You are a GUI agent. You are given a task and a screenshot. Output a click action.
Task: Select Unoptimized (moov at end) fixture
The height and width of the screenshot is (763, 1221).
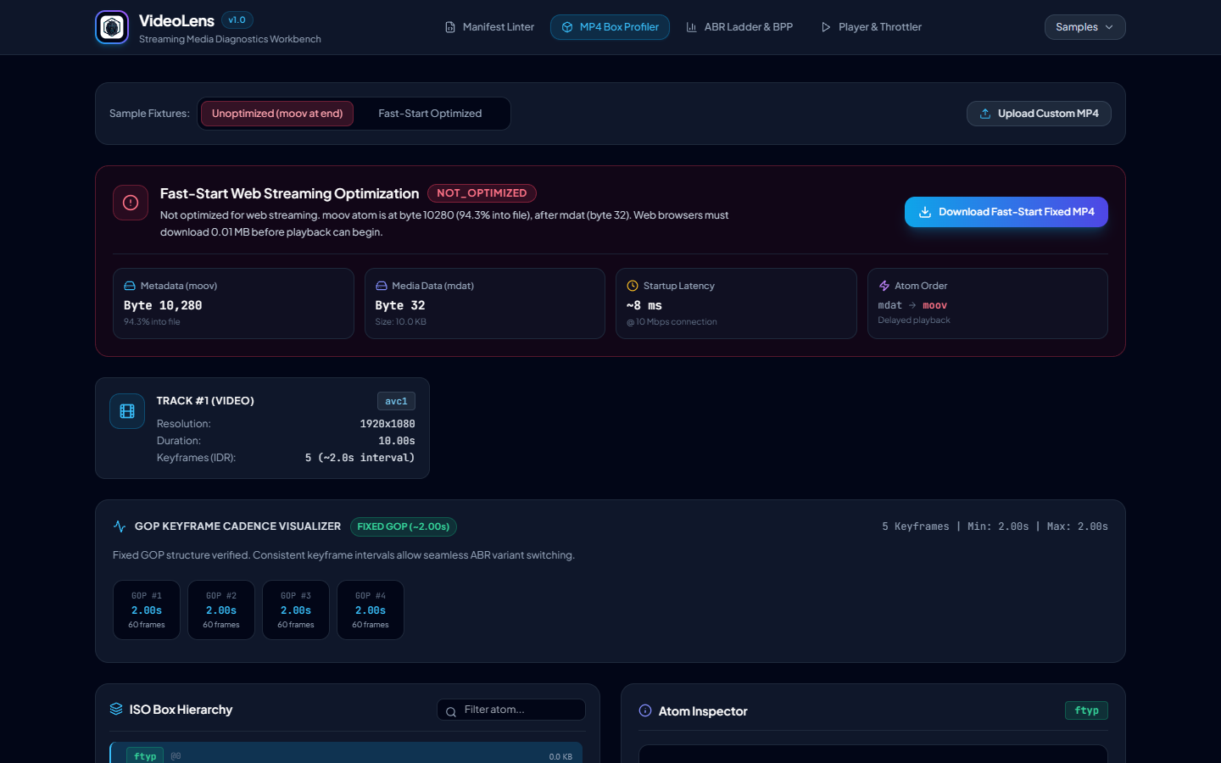tap(277, 114)
